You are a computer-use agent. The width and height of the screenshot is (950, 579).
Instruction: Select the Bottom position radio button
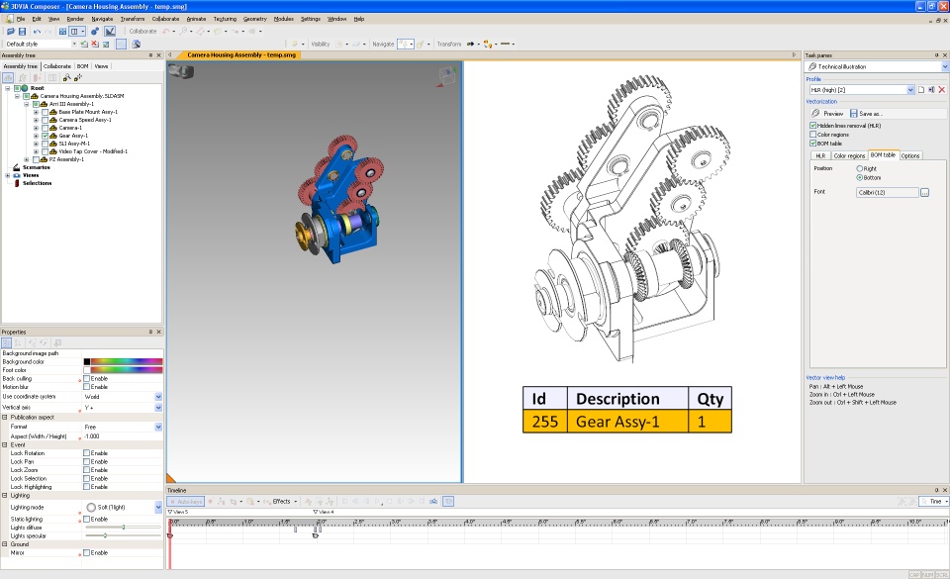859,177
